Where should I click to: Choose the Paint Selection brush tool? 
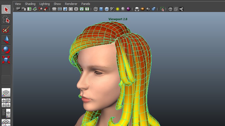(6, 29)
